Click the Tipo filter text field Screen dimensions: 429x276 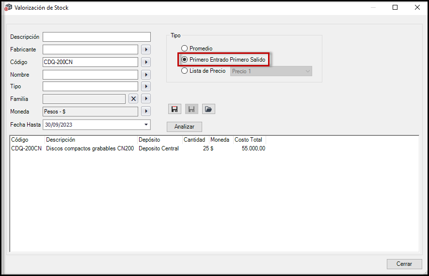[90, 86]
